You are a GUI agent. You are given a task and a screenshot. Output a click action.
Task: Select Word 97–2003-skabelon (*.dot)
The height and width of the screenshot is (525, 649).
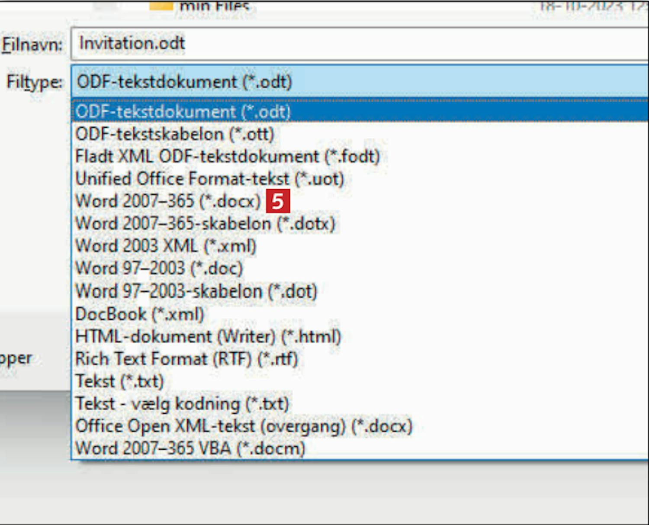click(x=360, y=291)
